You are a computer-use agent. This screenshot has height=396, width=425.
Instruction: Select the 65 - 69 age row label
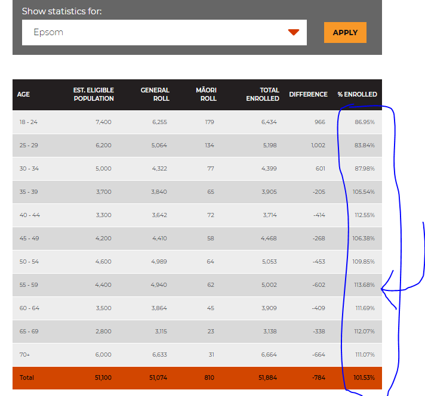(29, 332)
